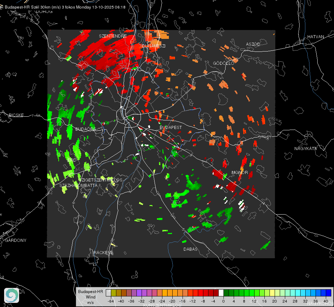Click the SZIGETSZENTMIKLOS map label
Image resolution: width=334 pixels, height=307 pixels.
[x=101, y=180]
